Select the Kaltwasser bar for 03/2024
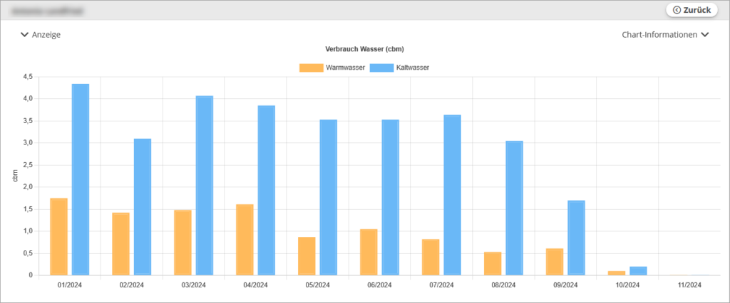The image size is (730, 303). (x=205, y=185)
